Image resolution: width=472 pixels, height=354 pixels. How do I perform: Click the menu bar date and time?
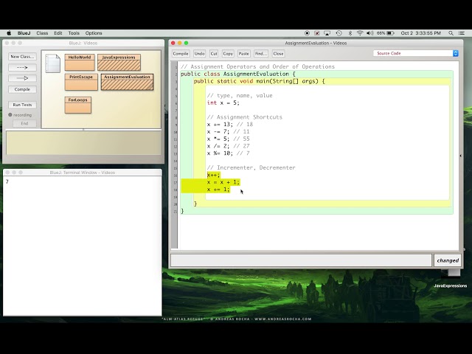point(421,33)
